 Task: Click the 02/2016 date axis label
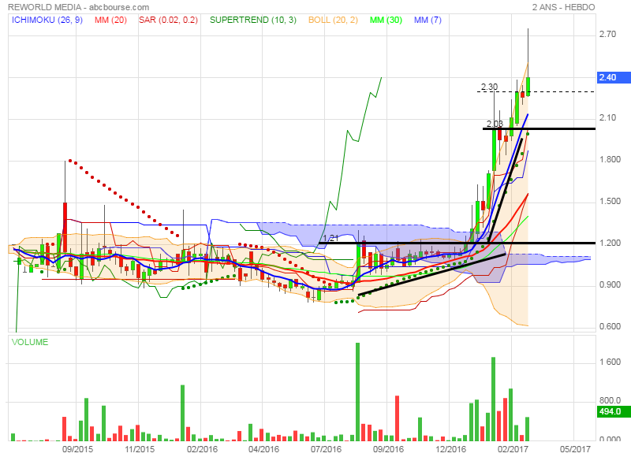tap(202, 449)
